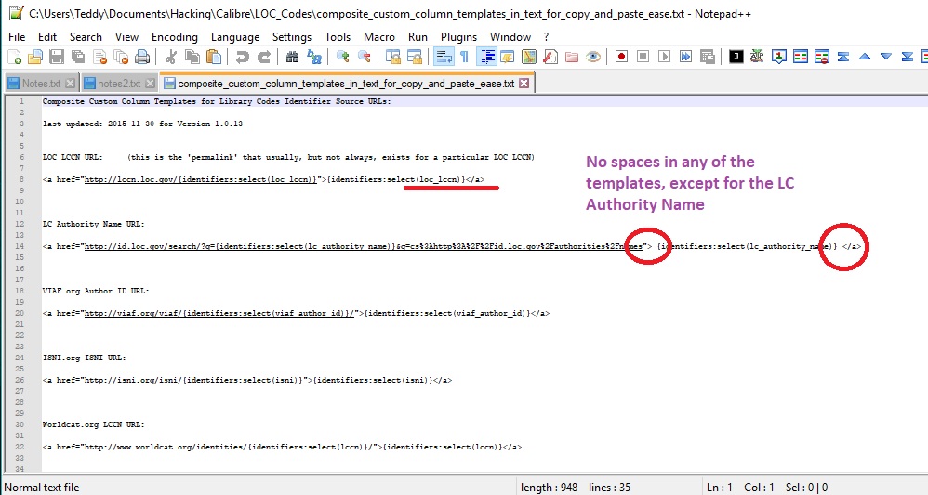Image resolution: width=928 pixels, height=495 pixels.
Task: Click the Paste clipboard icon
Action: (214, 57)
